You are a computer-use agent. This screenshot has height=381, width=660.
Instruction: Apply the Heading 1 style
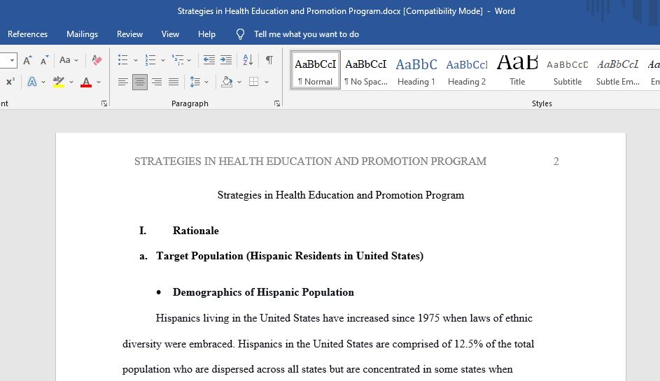click(x=416, y=70)
